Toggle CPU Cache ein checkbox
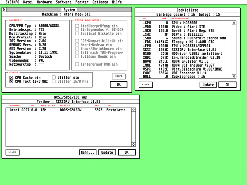The height and width of the screenshot is (185, 247). [x=11, y=78]
